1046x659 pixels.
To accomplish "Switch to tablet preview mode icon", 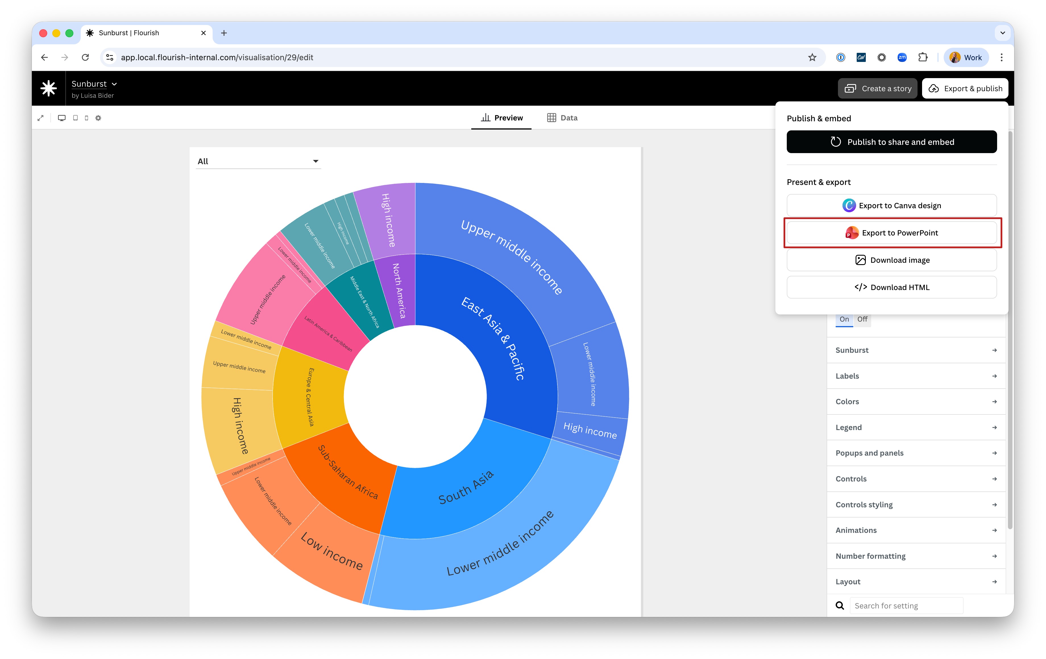I will (x=76, y=118).
